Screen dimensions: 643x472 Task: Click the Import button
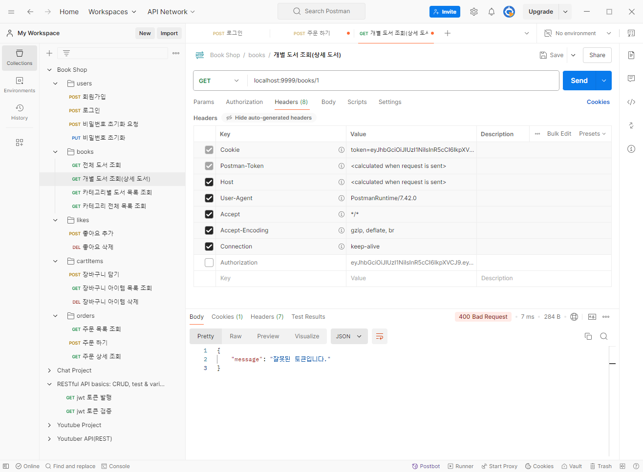coord(169,33)
